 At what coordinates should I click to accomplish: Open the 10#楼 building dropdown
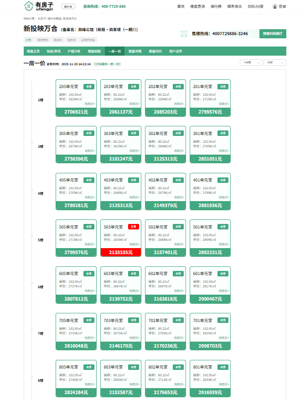(x=251, y=62)
